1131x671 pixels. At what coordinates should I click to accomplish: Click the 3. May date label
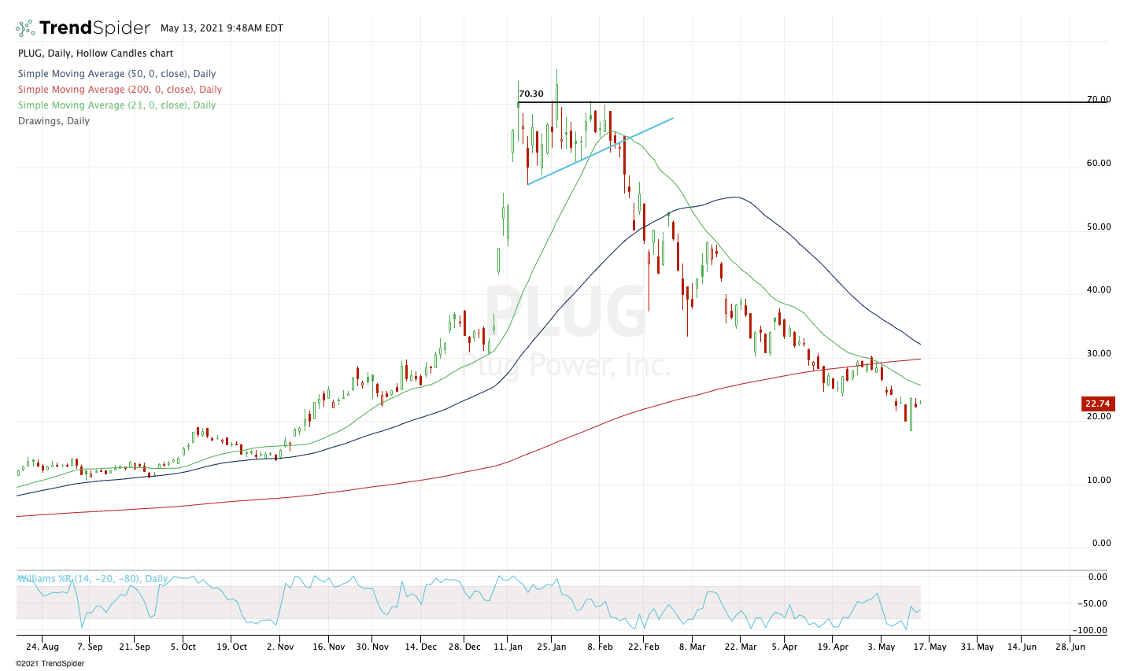(882, 647)
